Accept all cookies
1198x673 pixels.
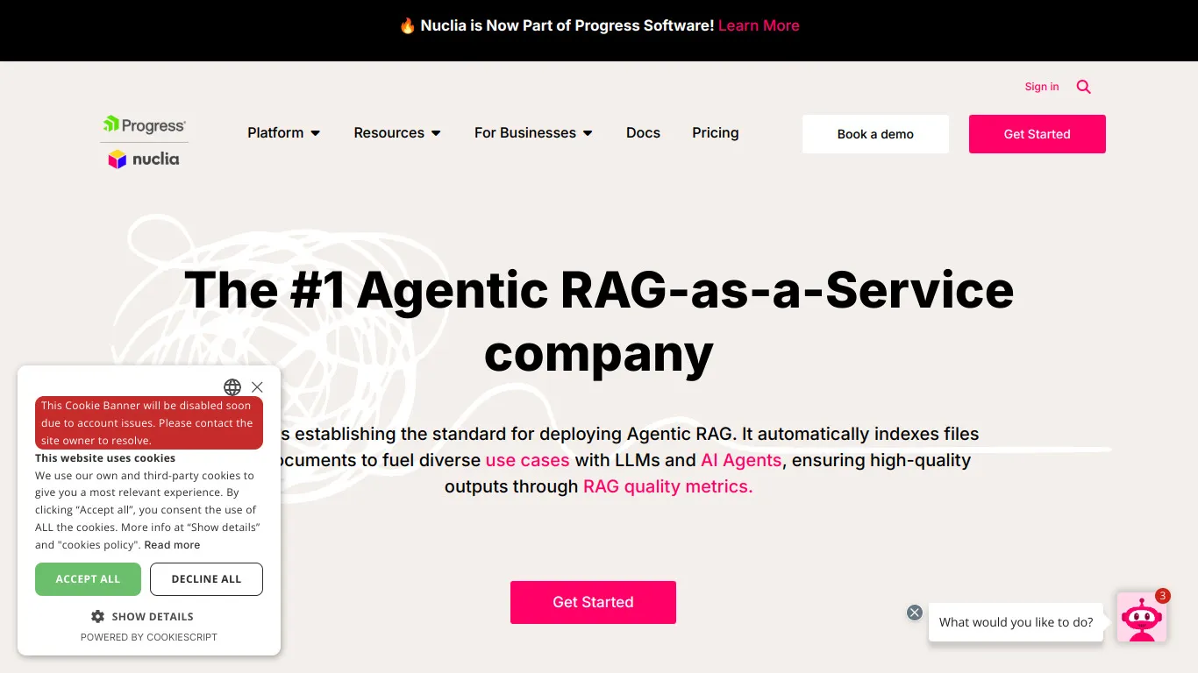[x=88, y=579]
